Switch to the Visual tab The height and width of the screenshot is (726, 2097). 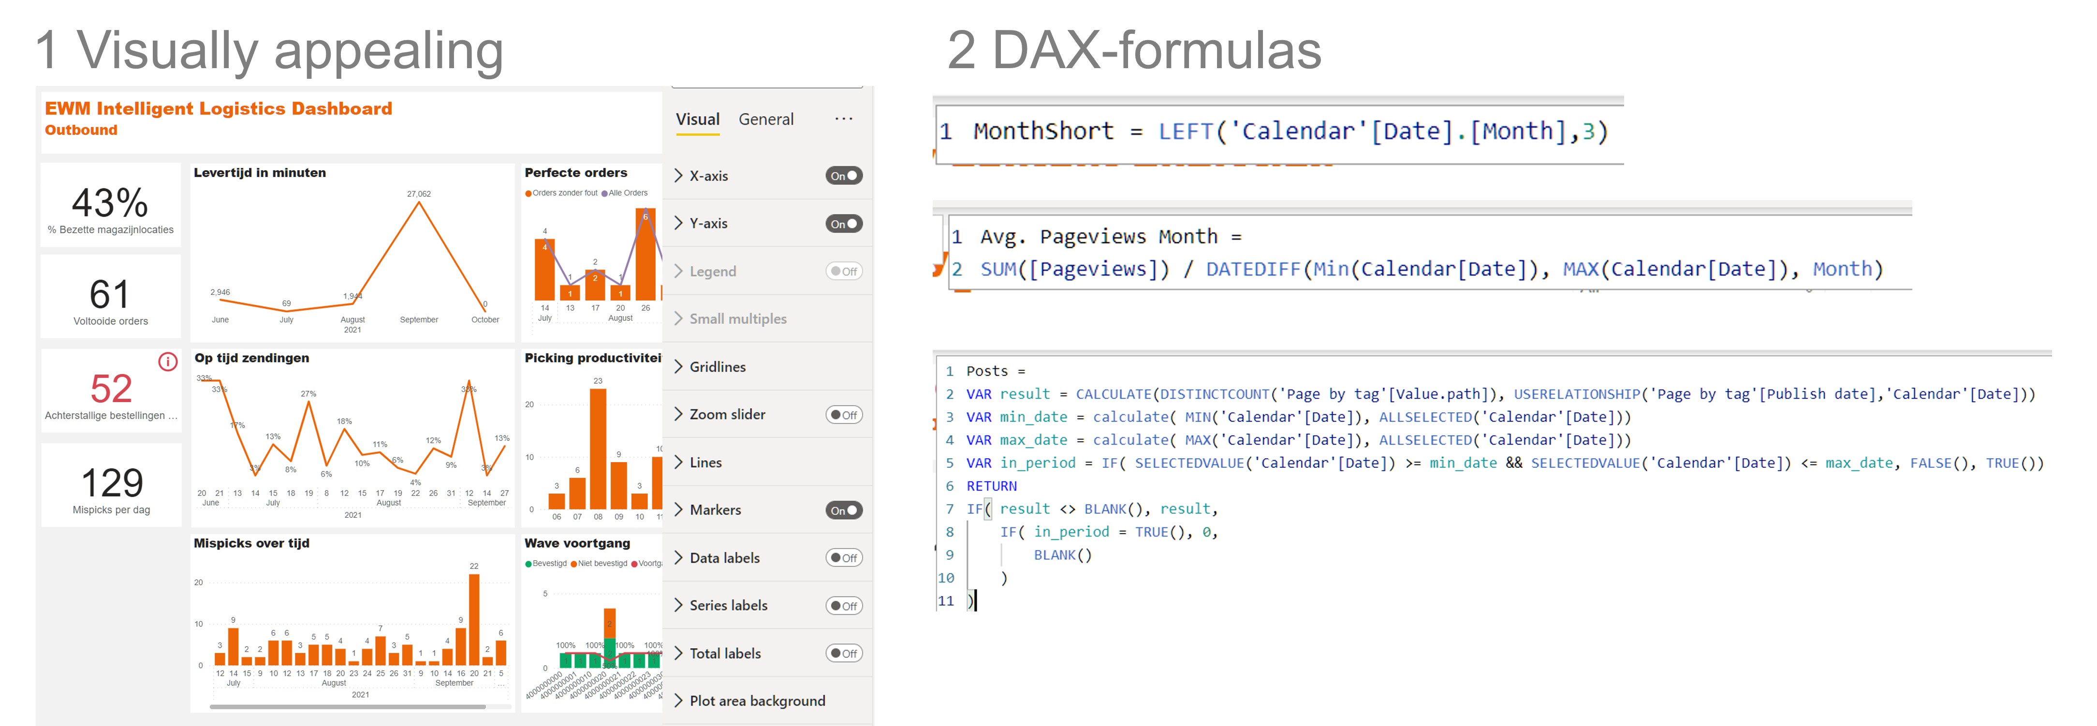click(697, 119)
